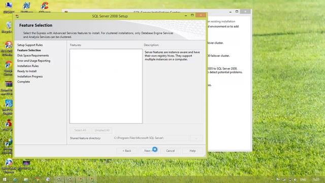Click the Back button in setup wizard
Viewport: 325px width, 183px height.
click(x=126, y=150)
